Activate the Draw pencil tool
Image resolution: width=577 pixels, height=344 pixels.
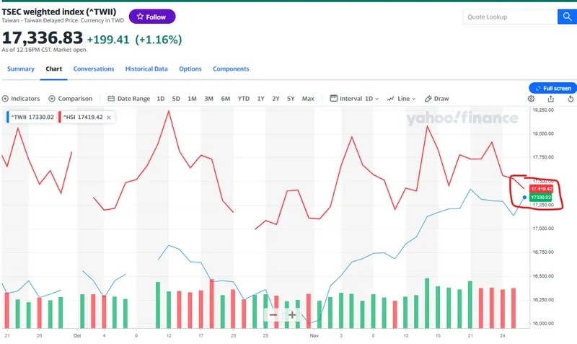437,99
